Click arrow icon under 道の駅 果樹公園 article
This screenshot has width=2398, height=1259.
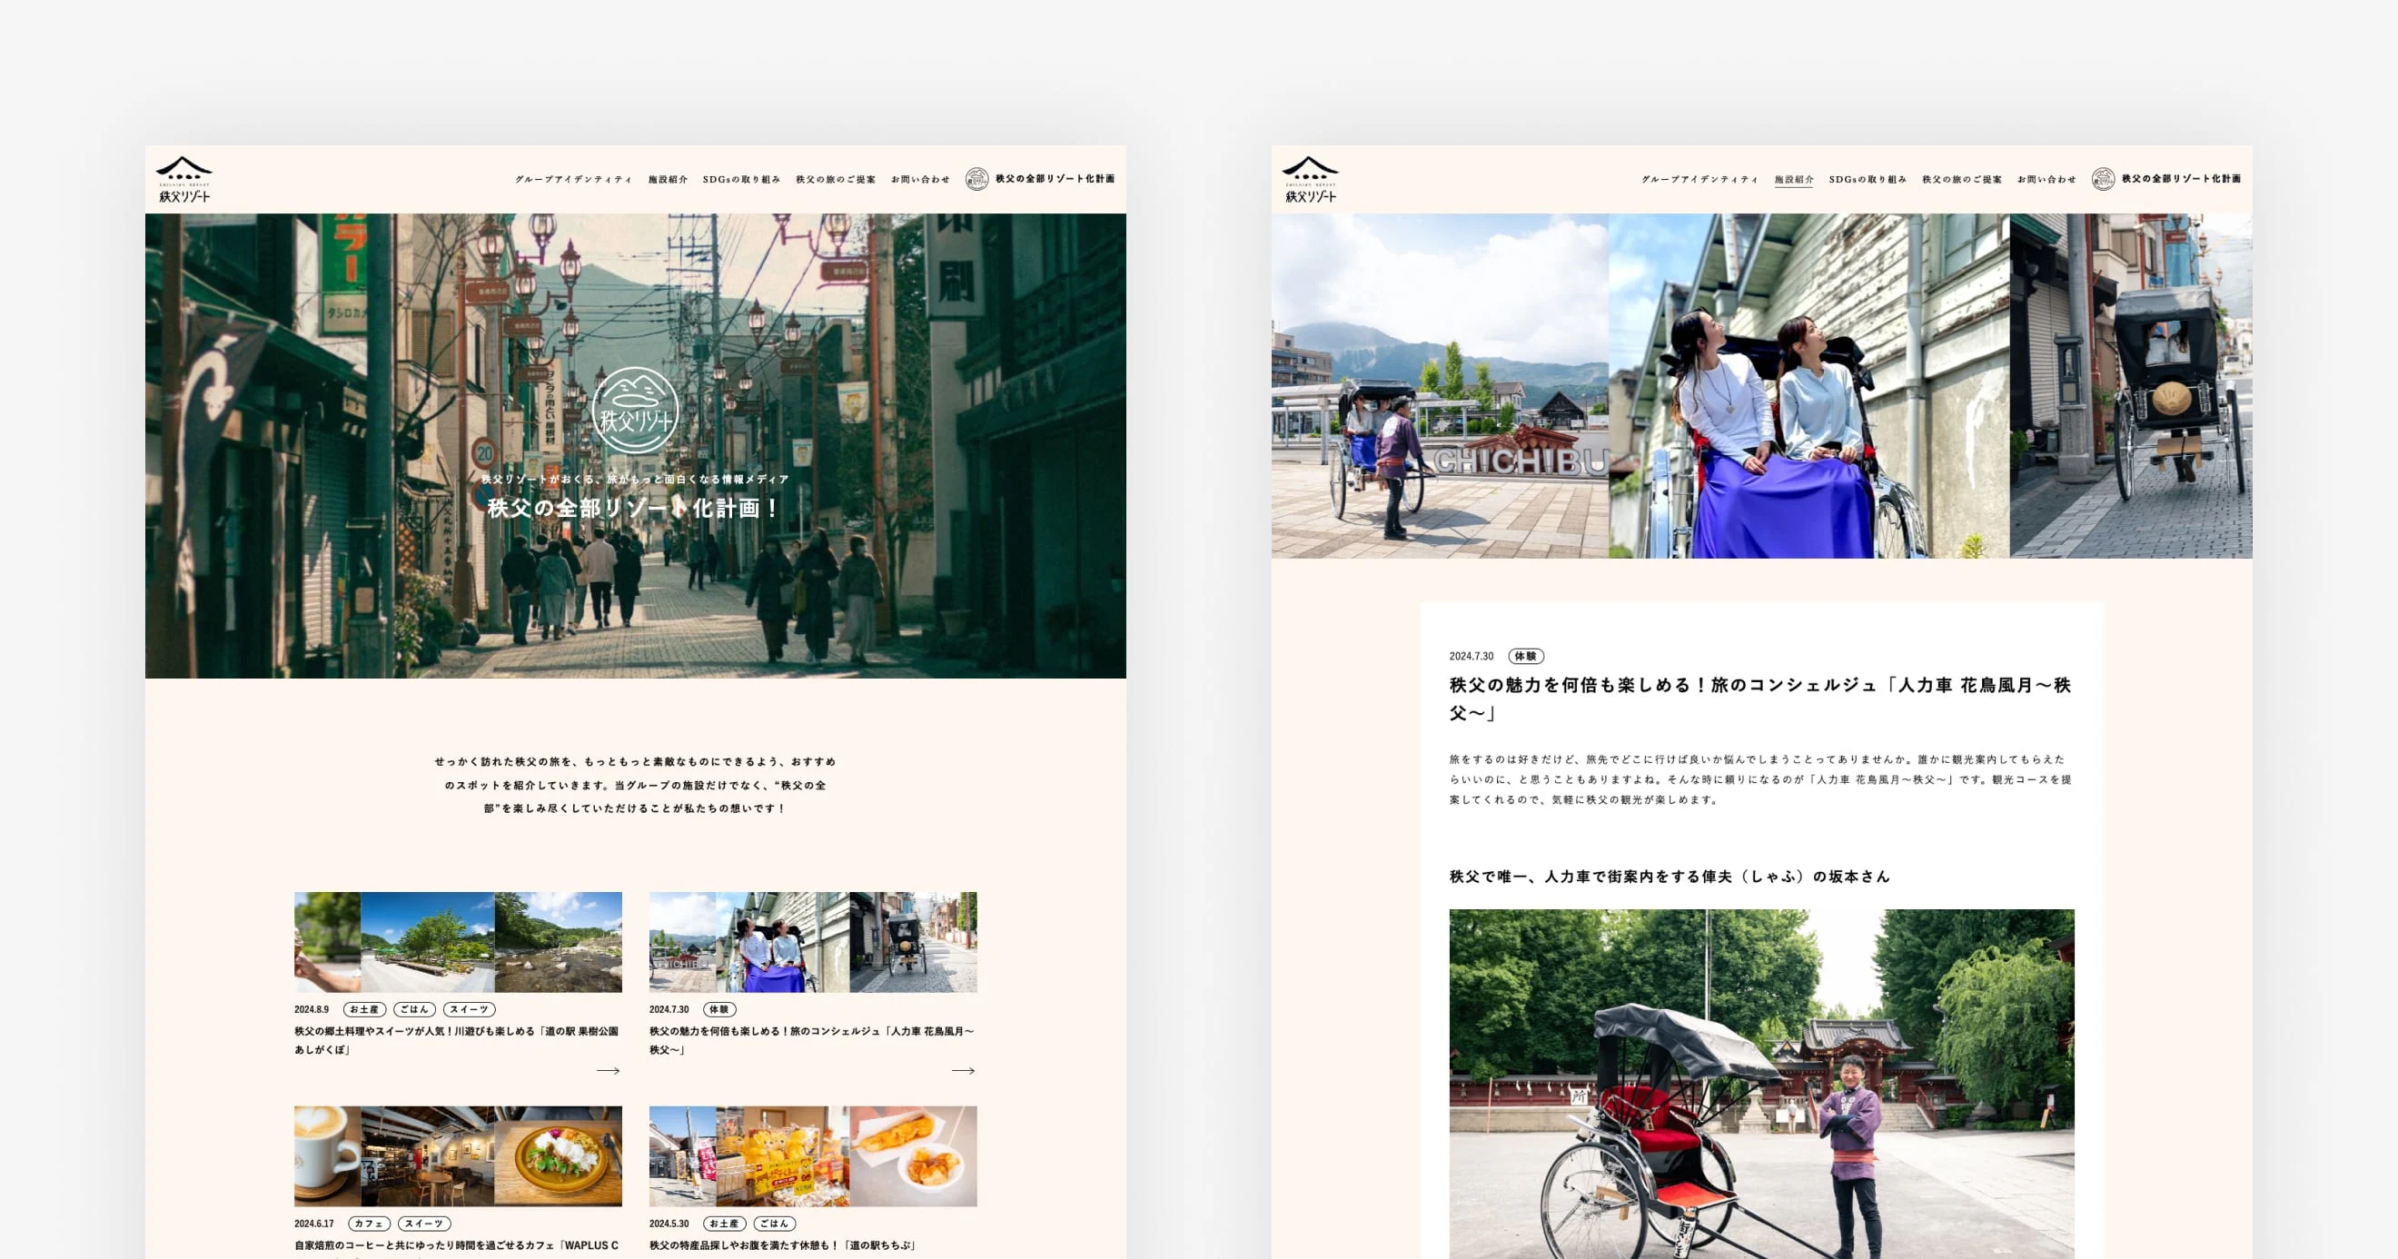[x=608, y=1071]
